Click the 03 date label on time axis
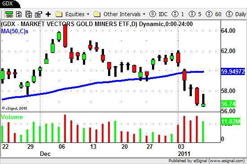The width and height of the screenshot is (247, 164). point(181,146)
